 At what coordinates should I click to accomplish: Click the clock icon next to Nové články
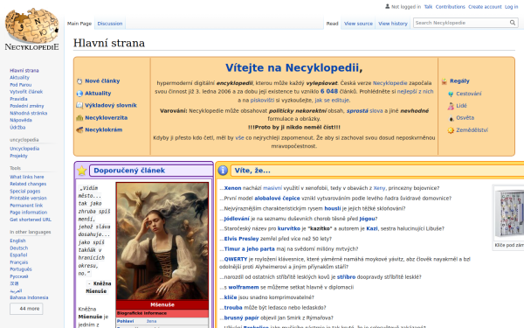[x=79, y=81]
